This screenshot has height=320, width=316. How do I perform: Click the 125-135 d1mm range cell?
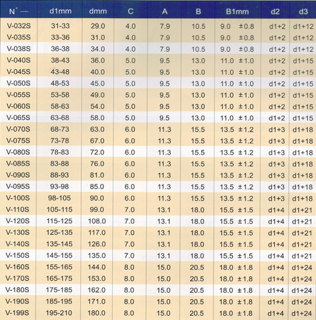[x=59, y=233]
